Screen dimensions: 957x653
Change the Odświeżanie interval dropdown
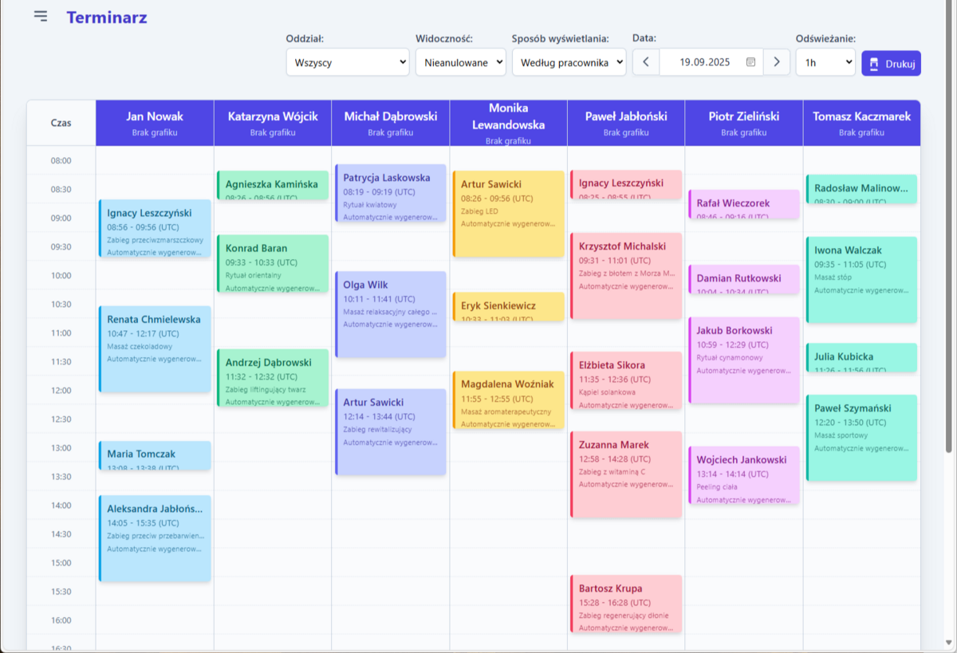pyautogui.click(x=825, y=62)
